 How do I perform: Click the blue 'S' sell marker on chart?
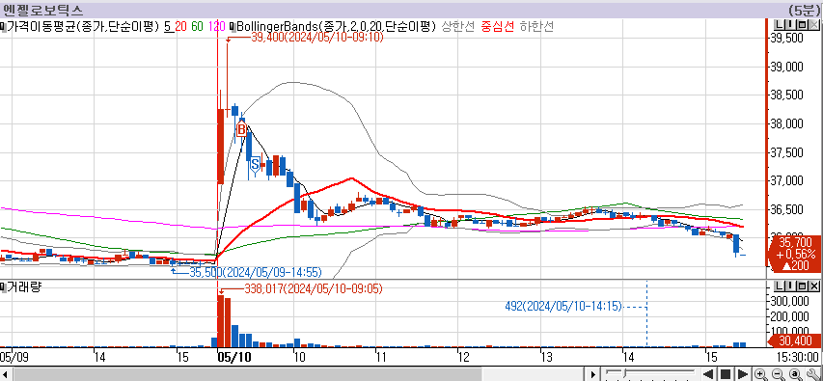point(255,164)
